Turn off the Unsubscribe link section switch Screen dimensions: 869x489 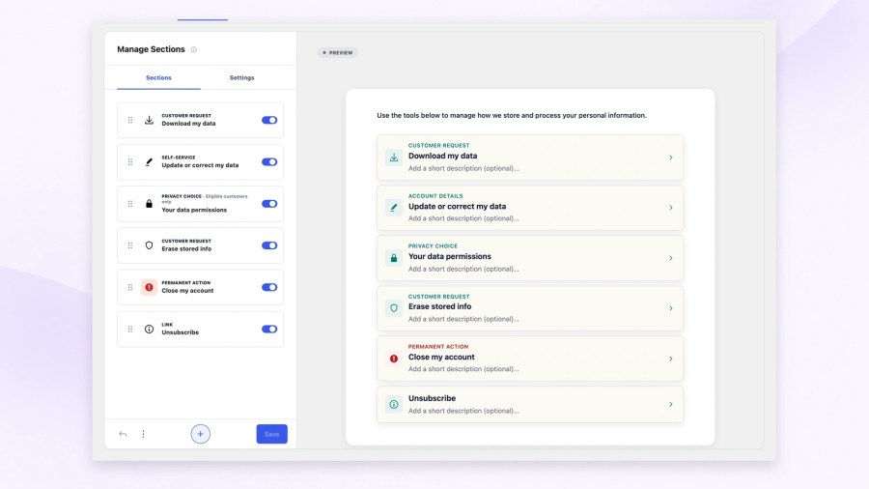[269, 329]
